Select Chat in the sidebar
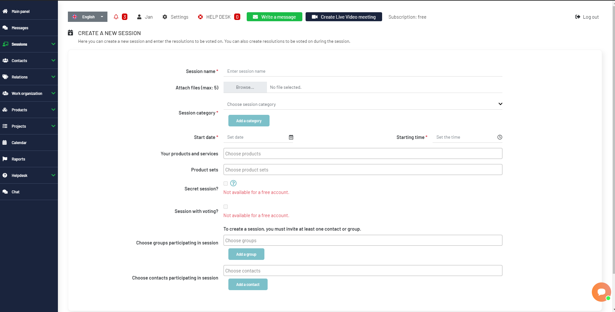This screenshot has height=312, width=615. [15, 192]
